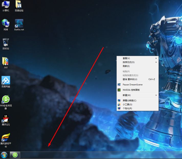
Task: Open the 腾讯QQ penguin shortcut
Action: point(6,118)
